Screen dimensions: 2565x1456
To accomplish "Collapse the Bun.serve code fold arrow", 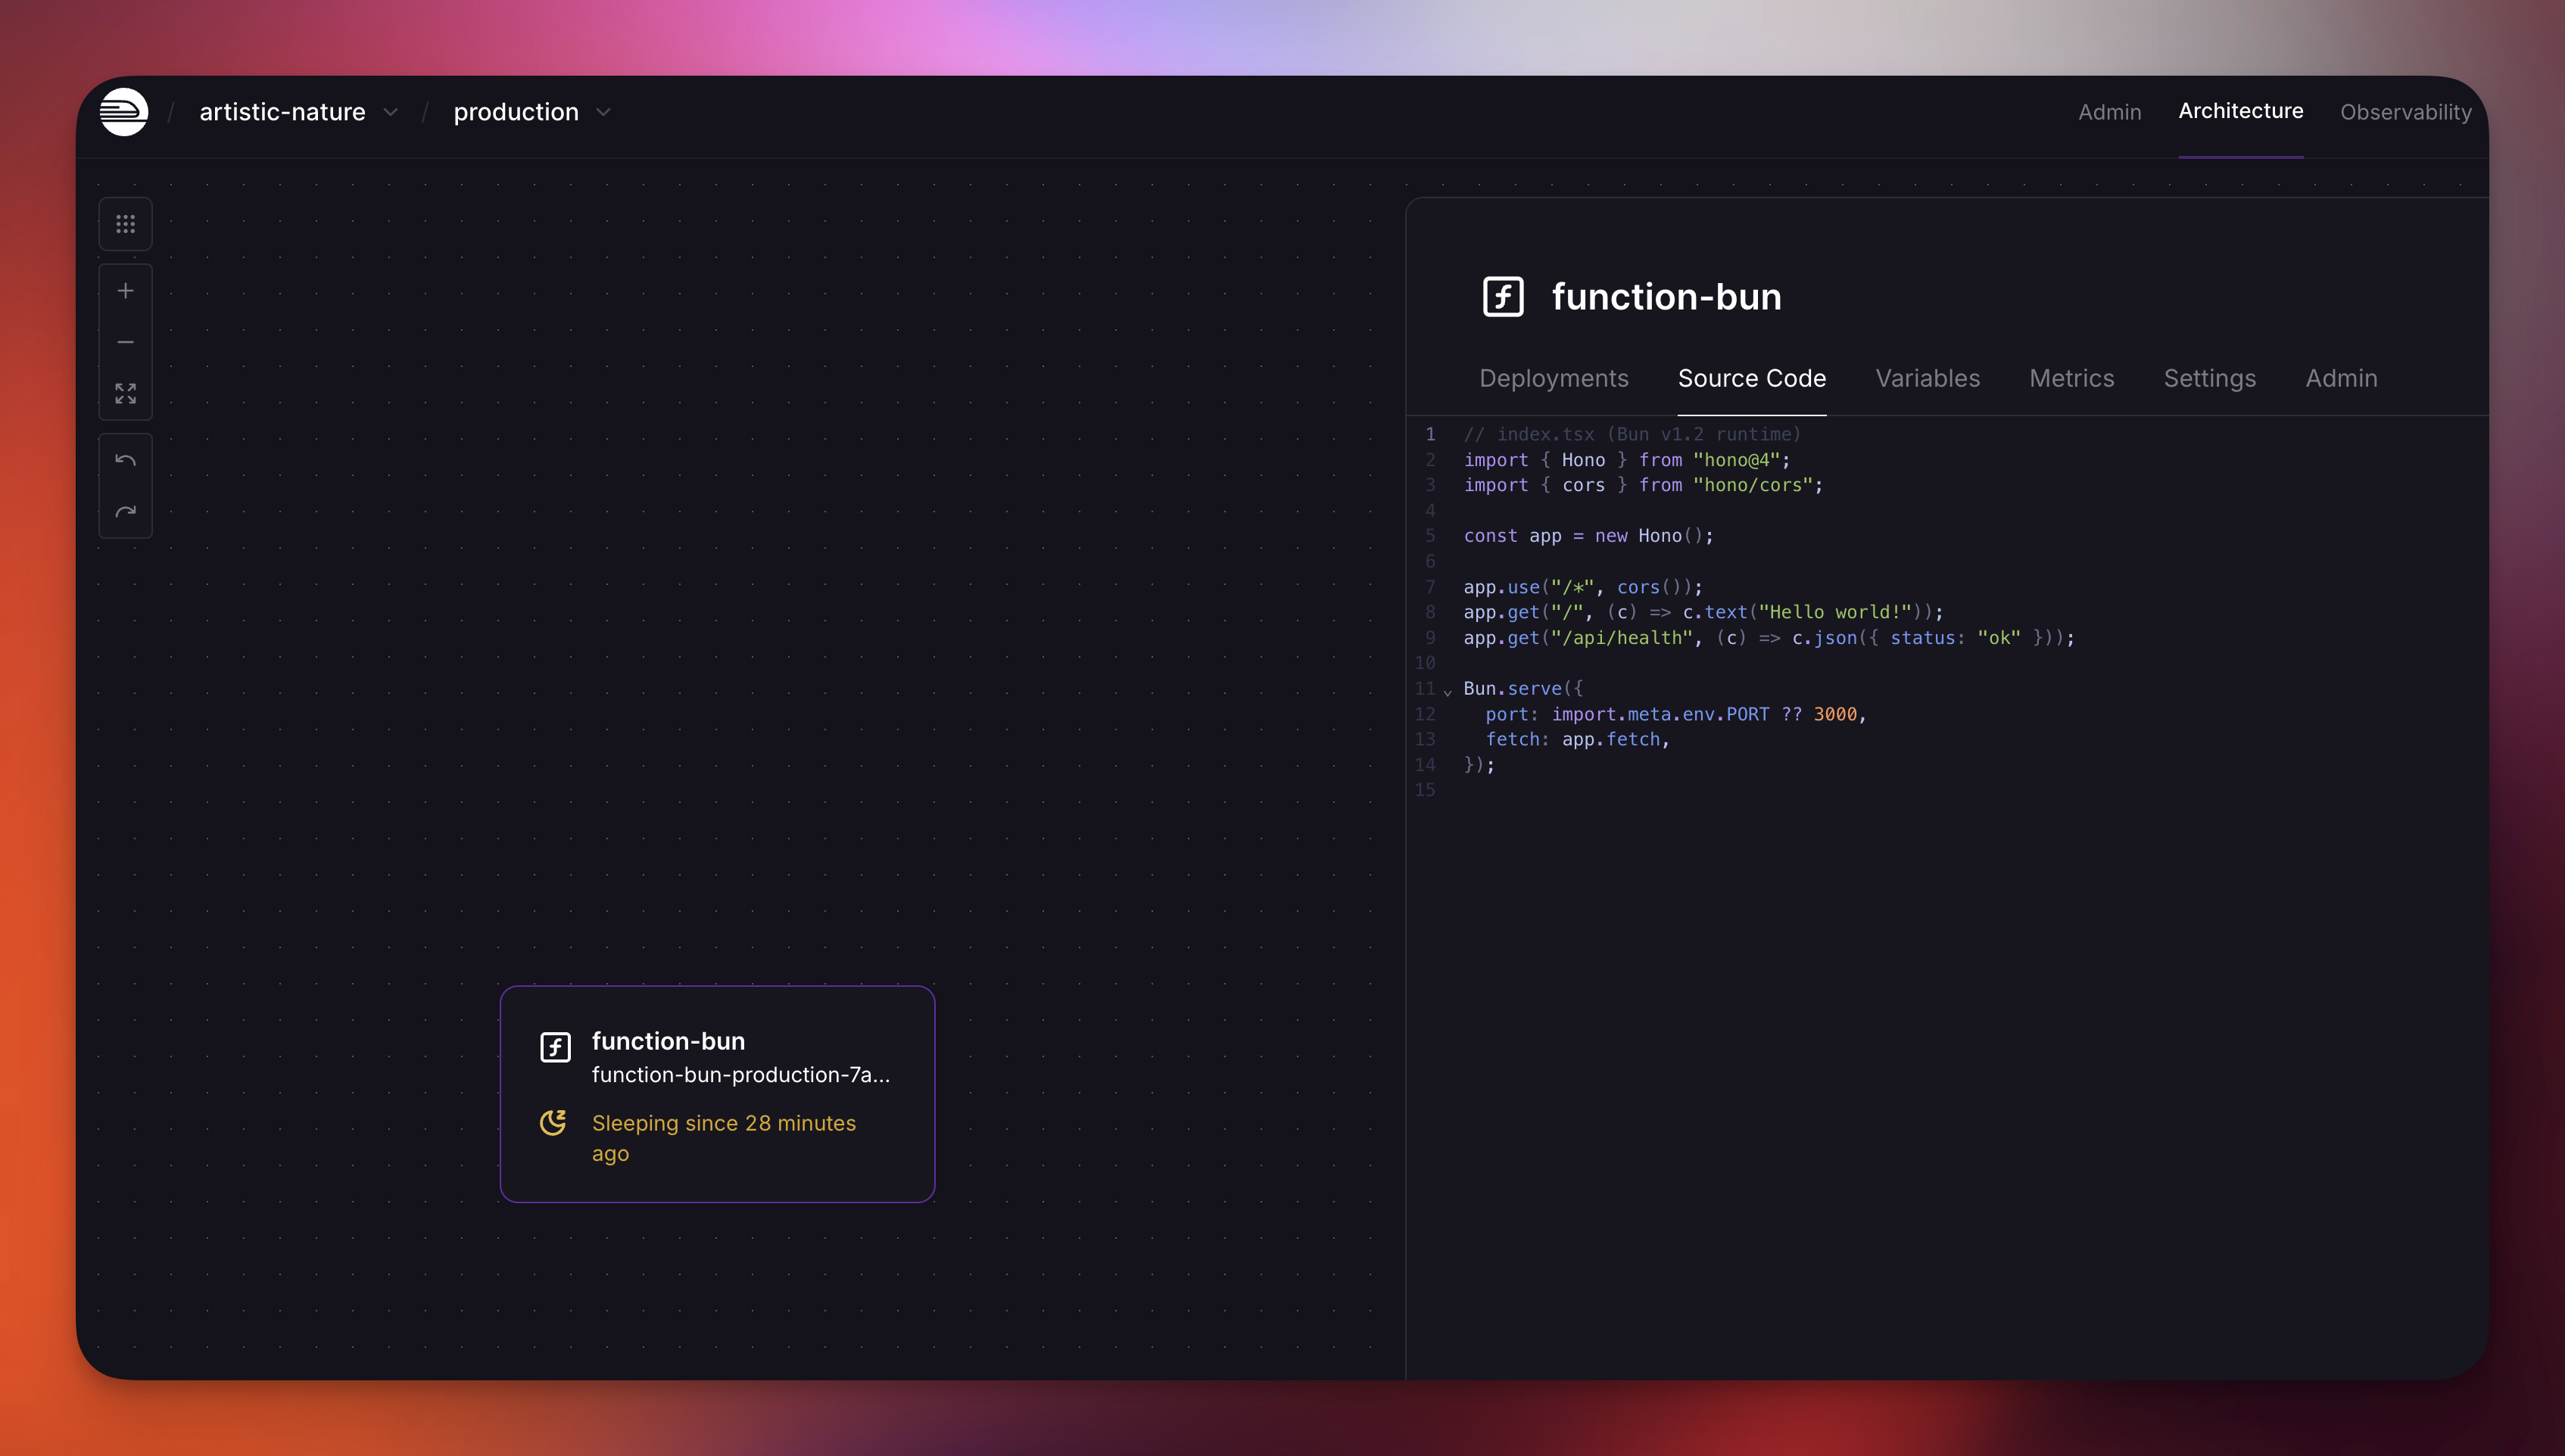I will 1448,691.
